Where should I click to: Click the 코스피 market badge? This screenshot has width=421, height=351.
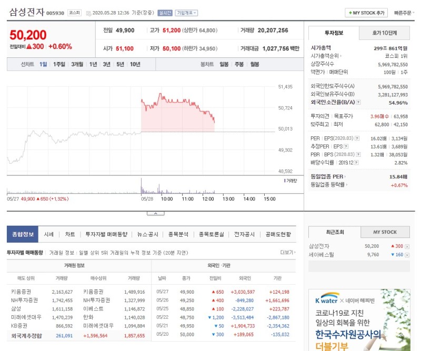[x=74, y=13]
